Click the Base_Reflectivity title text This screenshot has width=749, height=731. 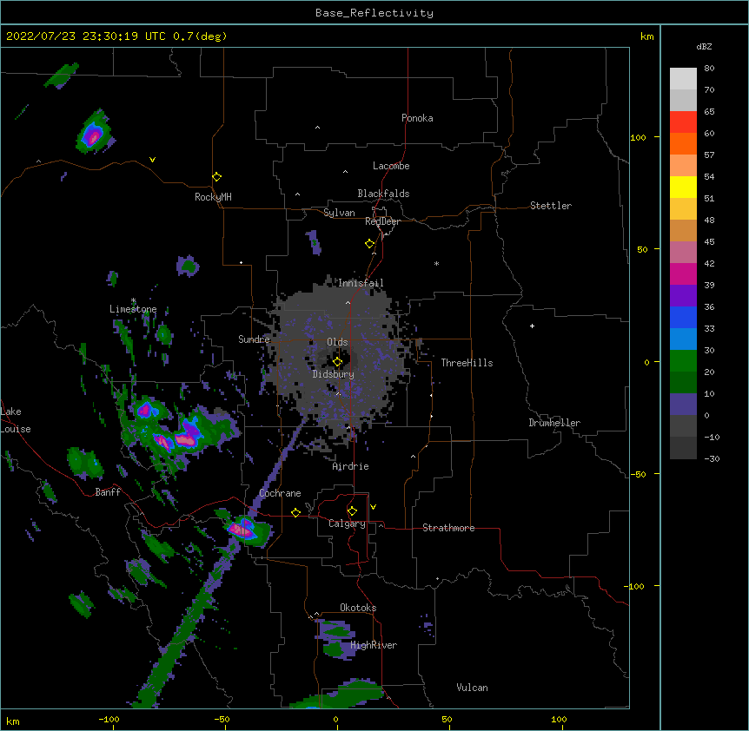tap(374, 13)
